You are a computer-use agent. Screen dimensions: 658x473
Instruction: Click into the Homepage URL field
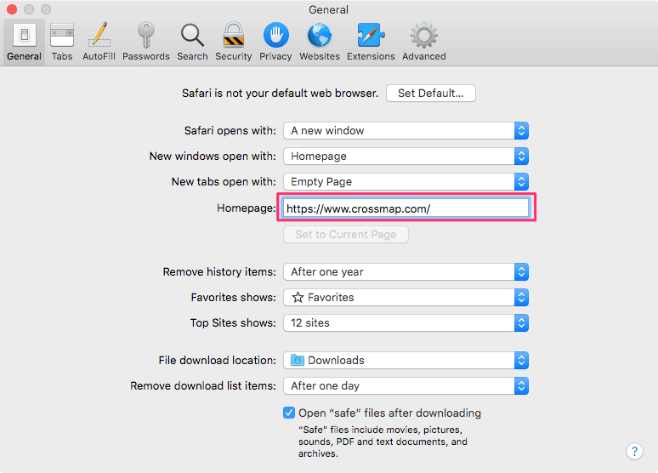coord(406,208)
